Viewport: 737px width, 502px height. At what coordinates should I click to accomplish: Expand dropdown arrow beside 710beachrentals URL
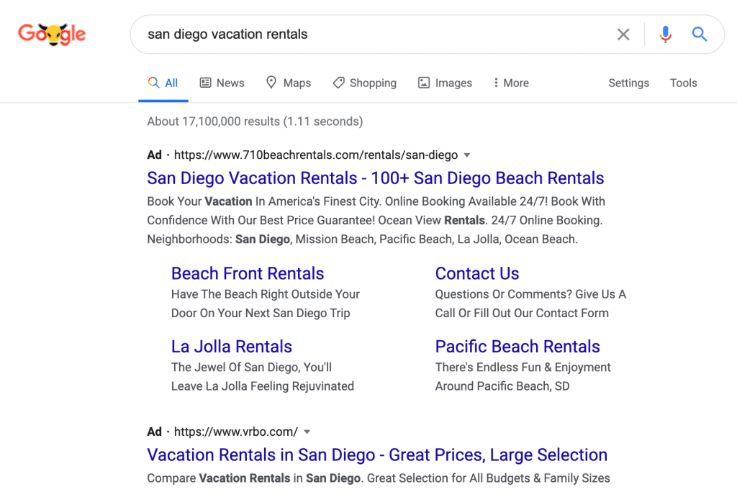point(466,155)
